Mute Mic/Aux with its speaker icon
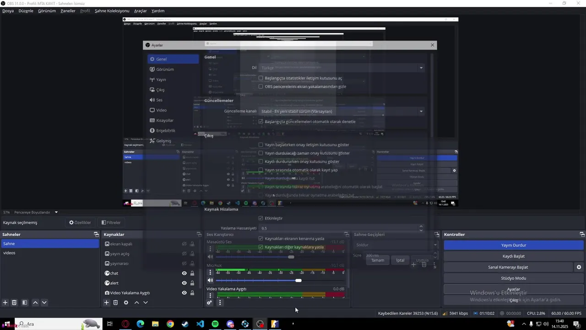586x330 pixels. pos(210,280)
